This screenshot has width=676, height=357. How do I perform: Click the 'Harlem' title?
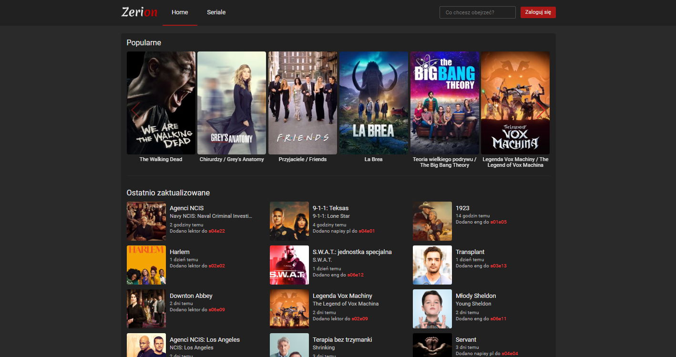180,252
